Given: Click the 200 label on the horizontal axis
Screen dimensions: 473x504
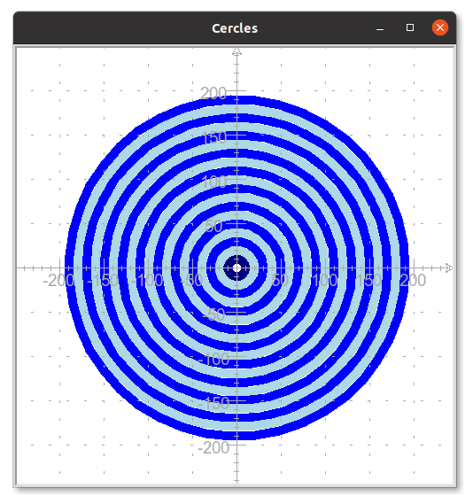Looking at the screenshot, I should pyautogui.click(x=413, y=281).
